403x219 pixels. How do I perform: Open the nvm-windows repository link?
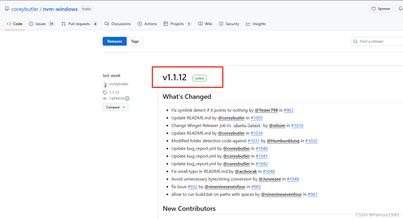click(60, 9)
